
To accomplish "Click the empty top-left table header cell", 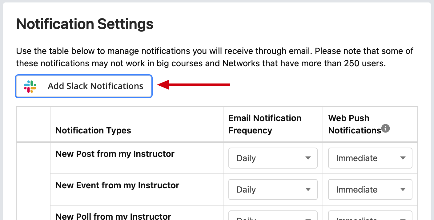I will point(33,124).
